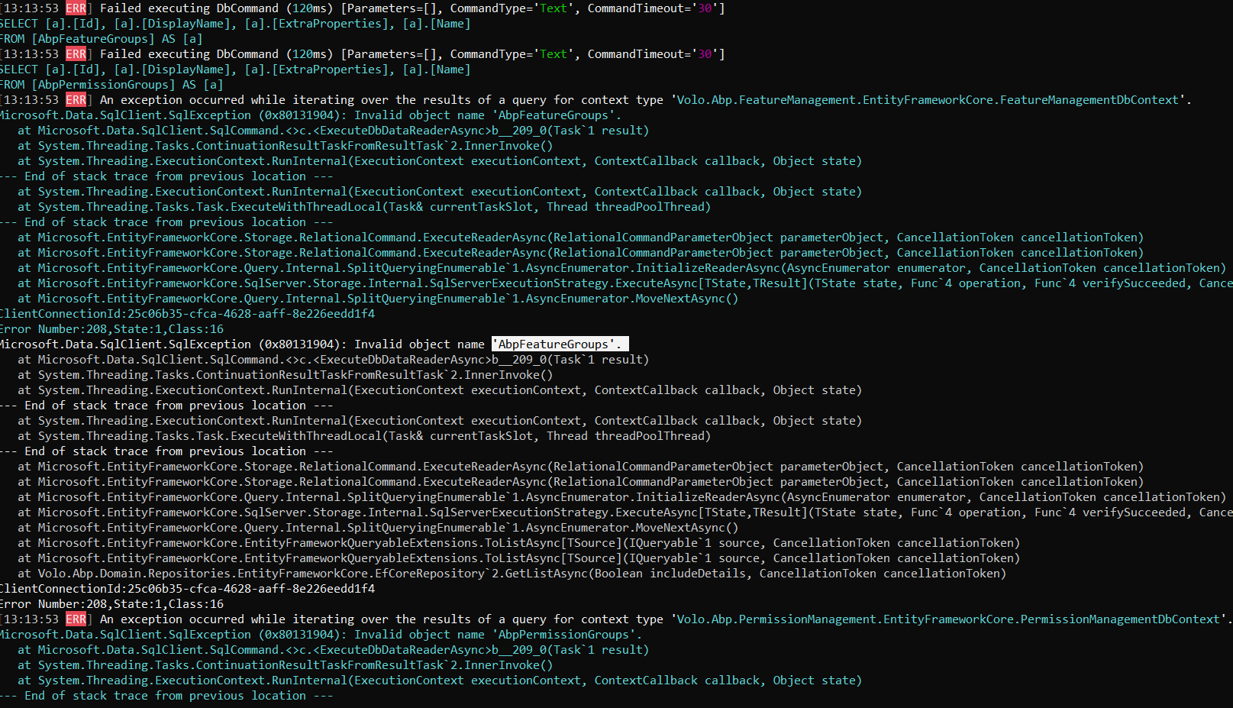Viewport: 1233px width, 708px height.
Task: Click the 'Text' CommandType value on the top line
Action: coord(554,8)
